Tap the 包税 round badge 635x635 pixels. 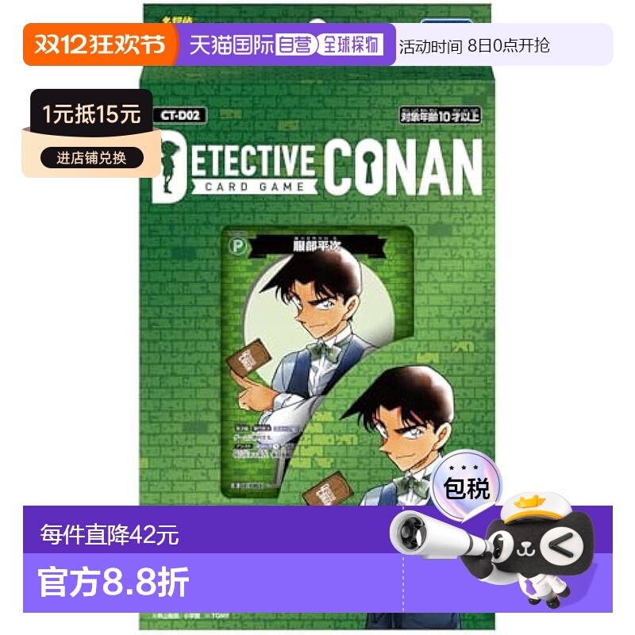pos(466,487)
